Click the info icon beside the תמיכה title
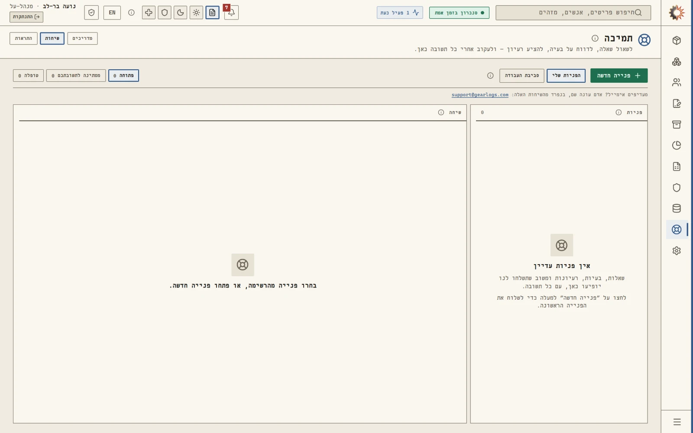Viewport: 693px width, 433px height. click(x=595, y=38)
